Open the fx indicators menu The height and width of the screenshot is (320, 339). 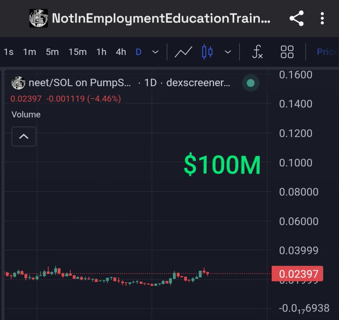pos(257,52)
